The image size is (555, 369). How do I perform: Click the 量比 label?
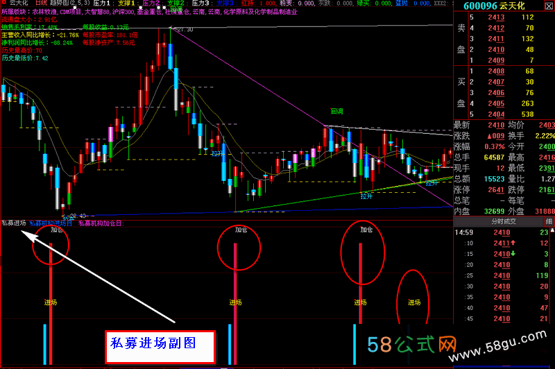(x=516, y=179)
